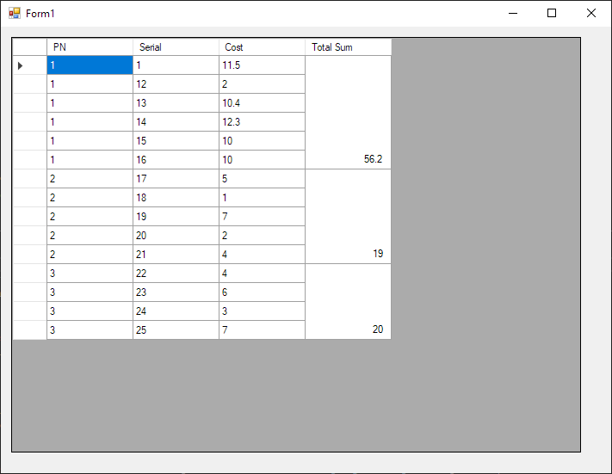
Task: Click Serial cell 12
Action: (x=176, y=84)
